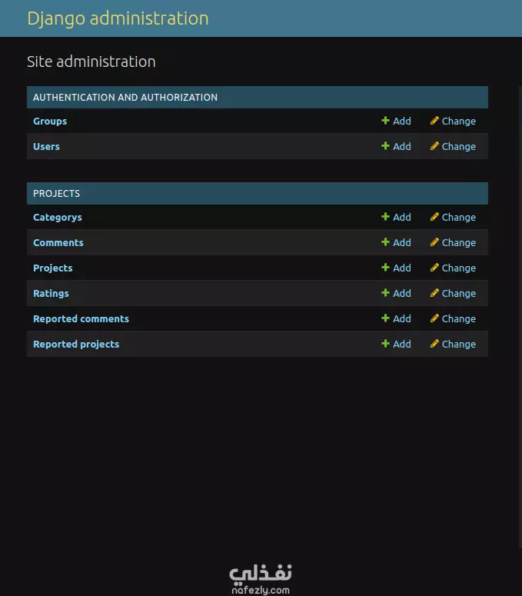Click the Add text link for Users
This screenshot has height=596, width=522.
point(402,146)
